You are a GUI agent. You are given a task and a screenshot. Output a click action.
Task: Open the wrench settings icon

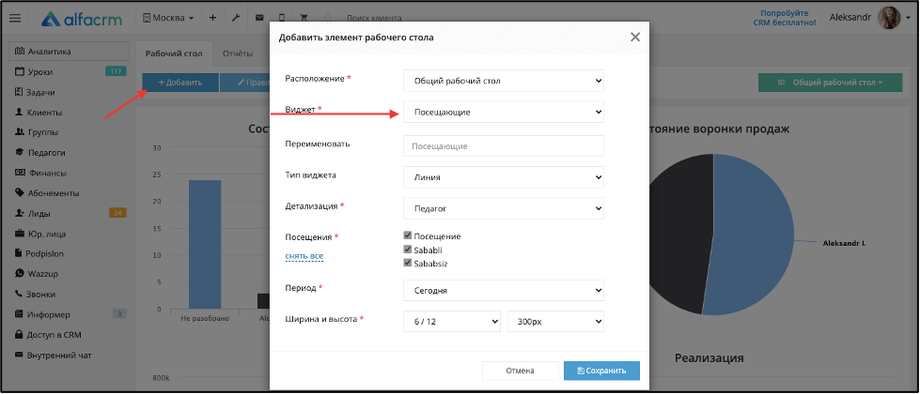coord(236,18)
